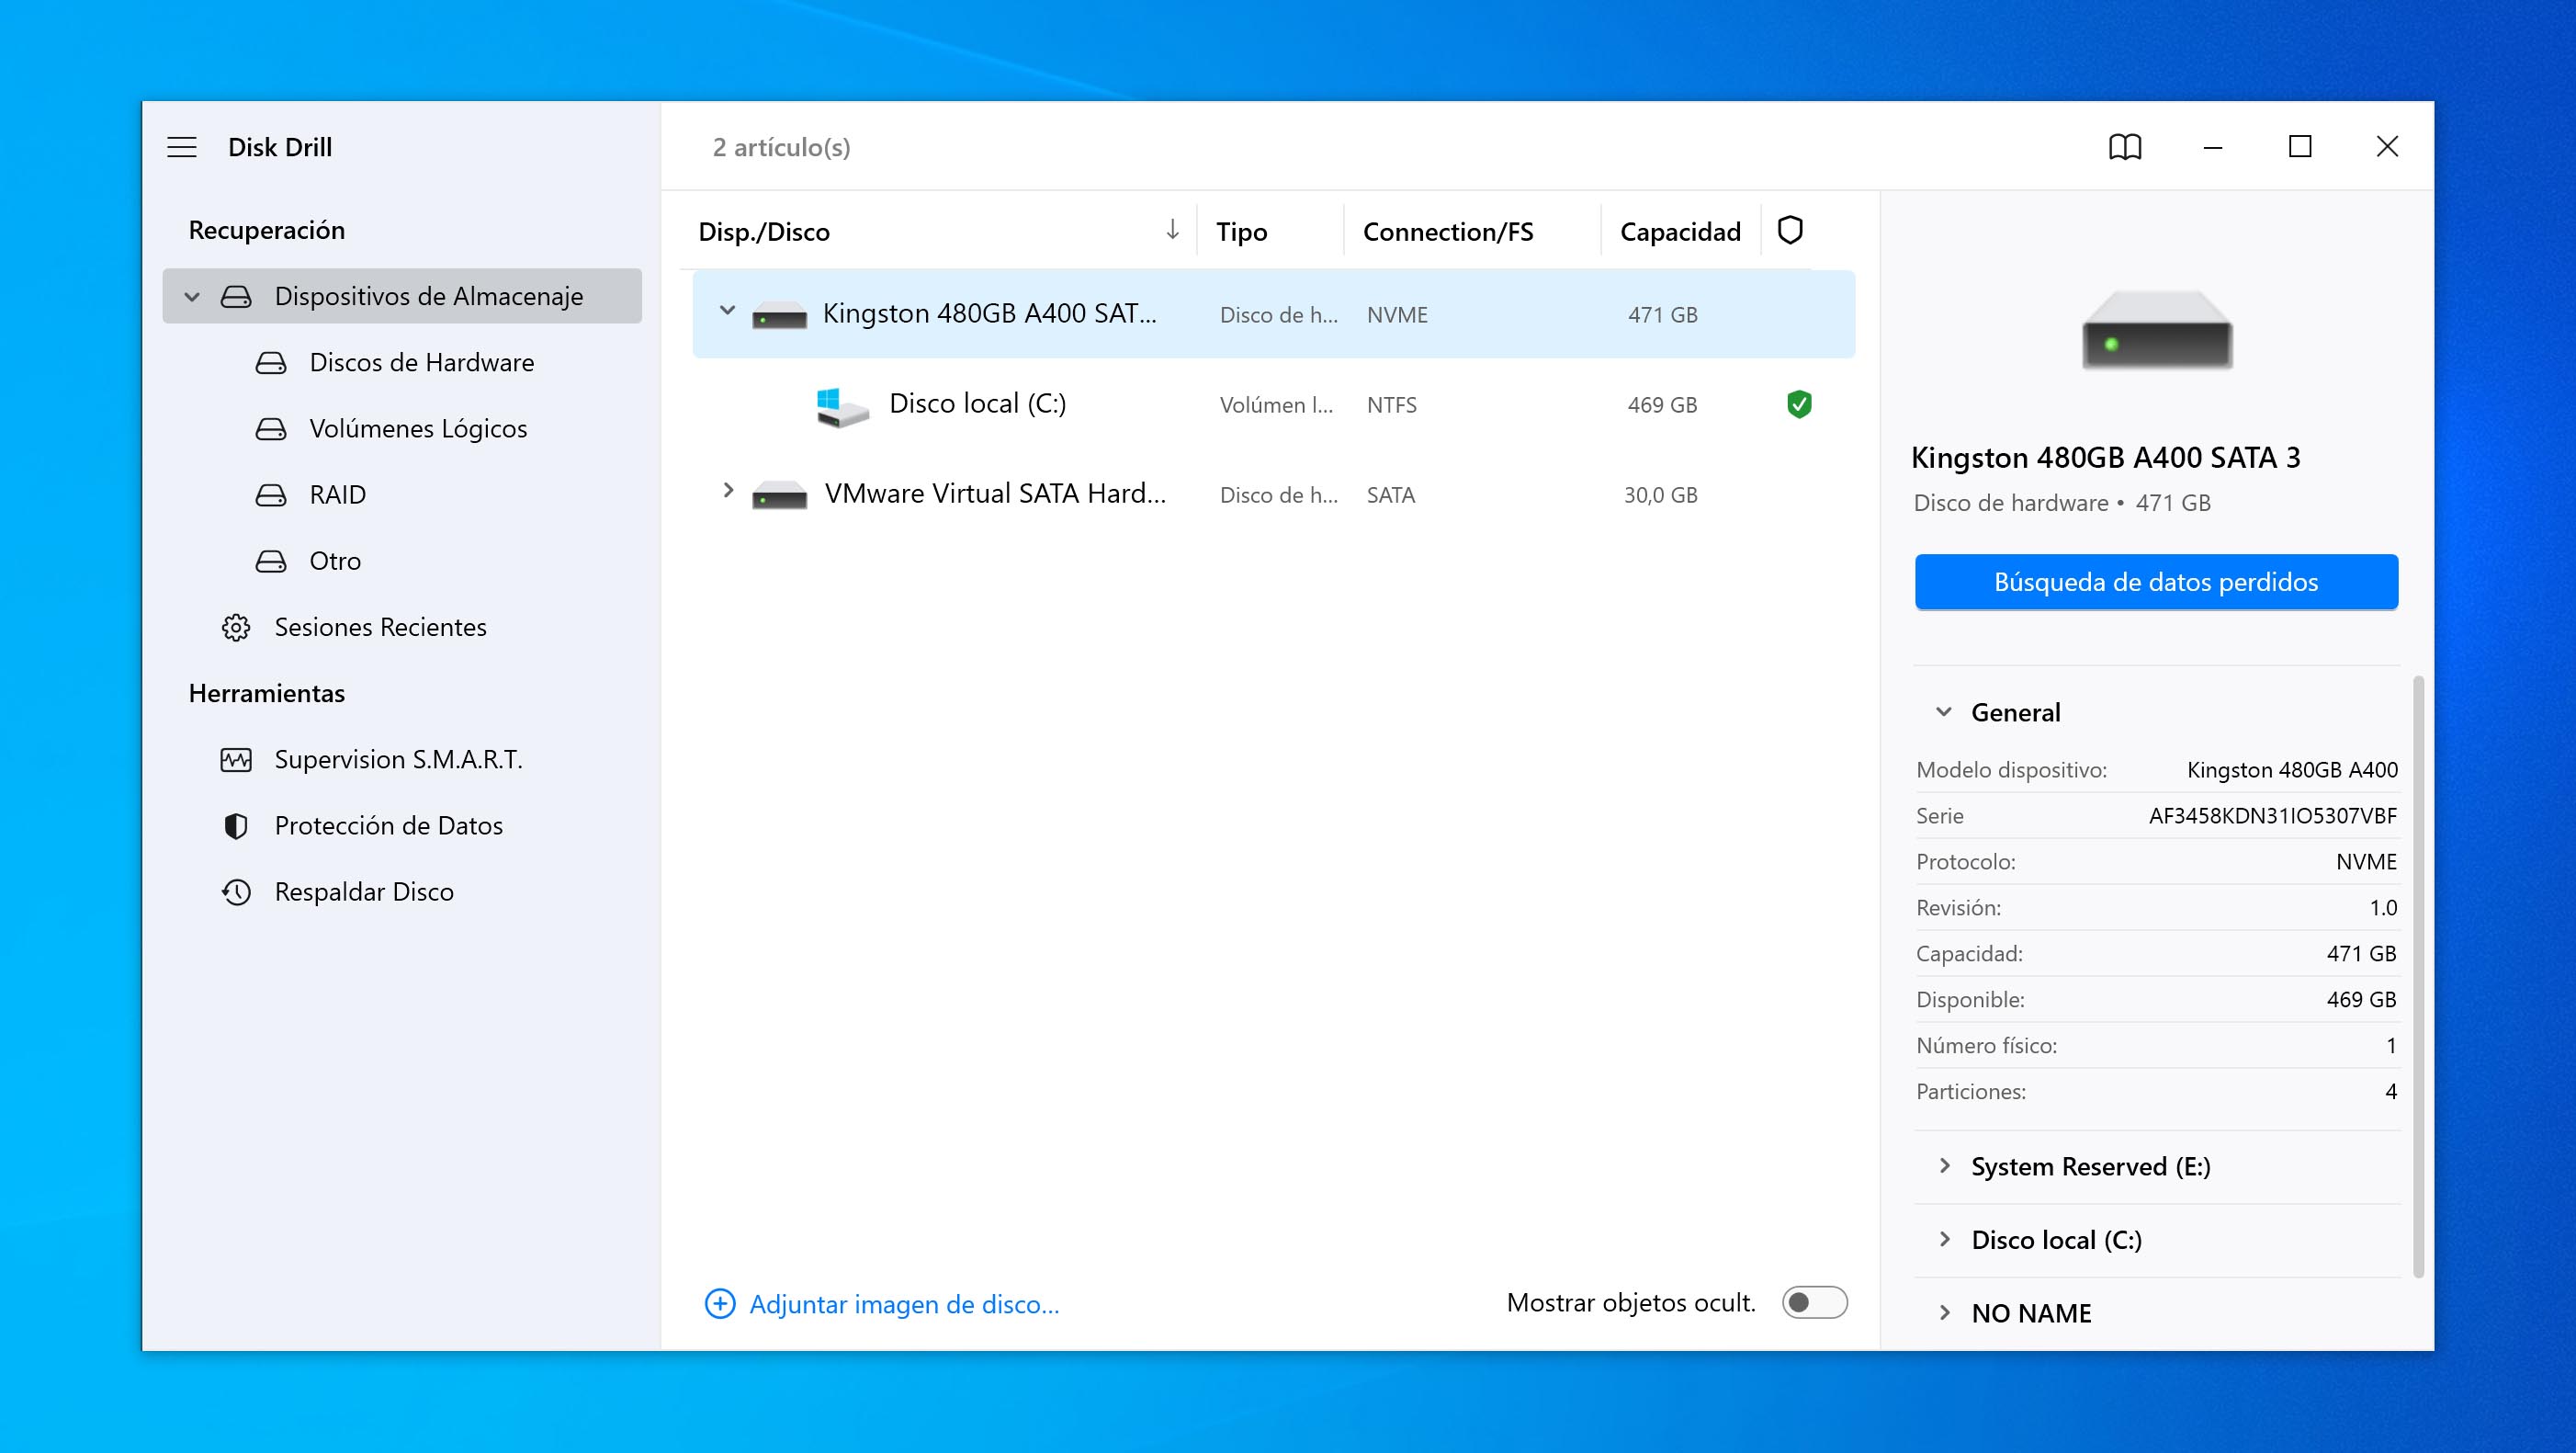Open the RAID category
The height and width of the screenshot is (1453, 2576).
click(x=402, y=494)
